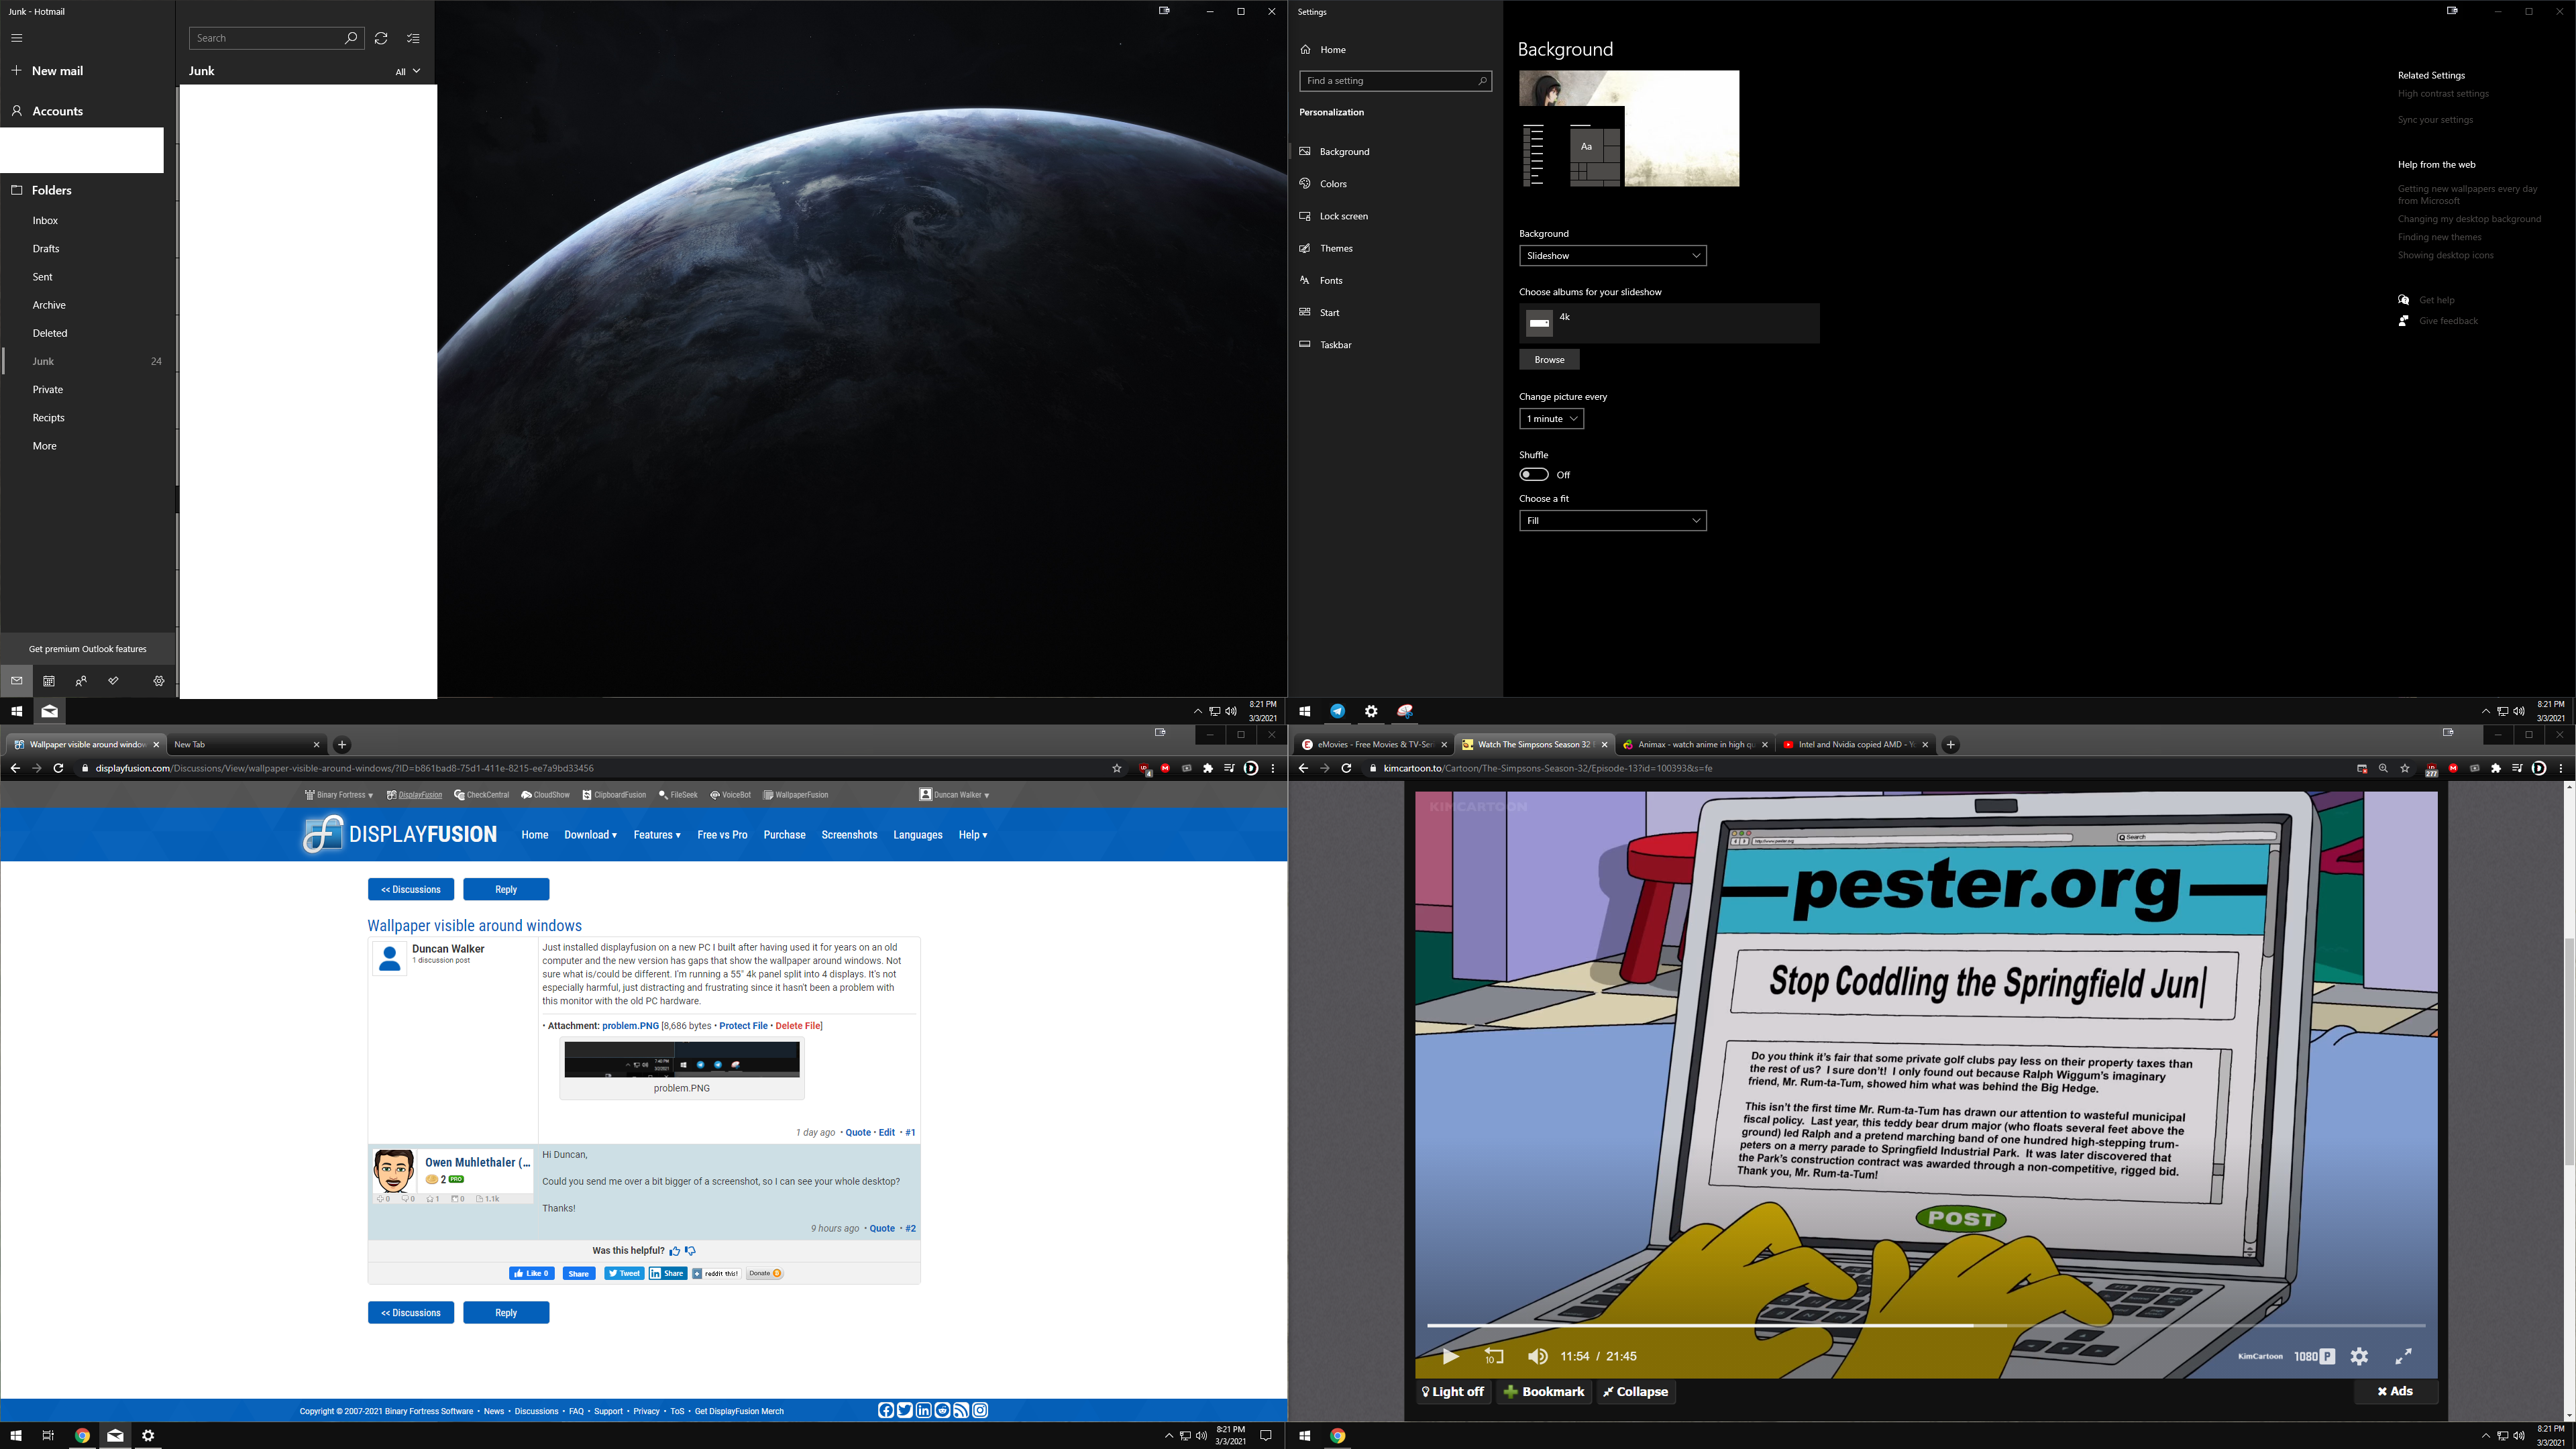Click Light off toggle below video
2576x1449 pixels.
(1453, 1391)
